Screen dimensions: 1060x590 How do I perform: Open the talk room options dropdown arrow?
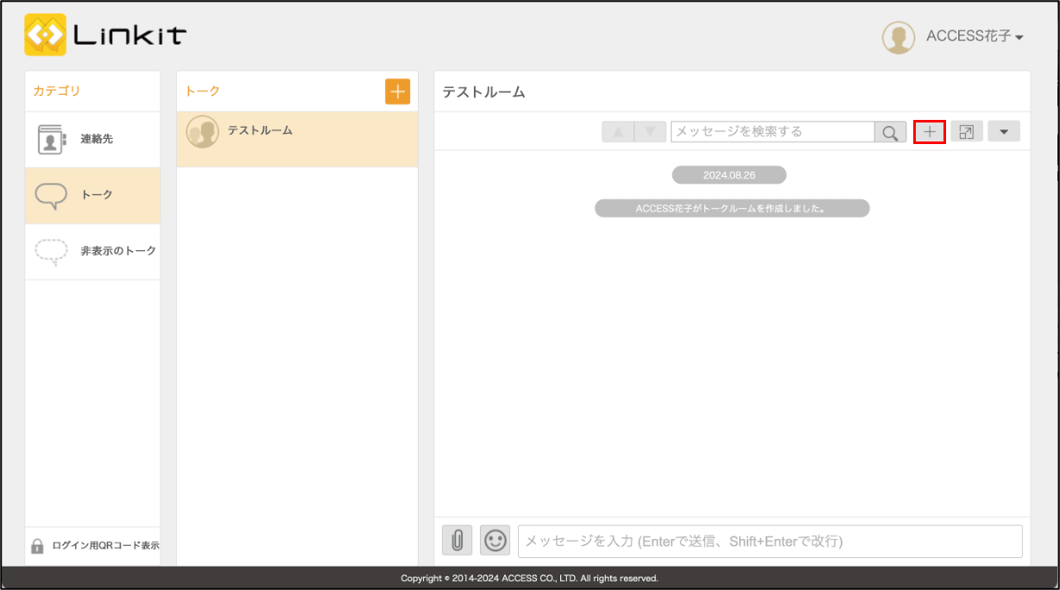point(1004,132)
